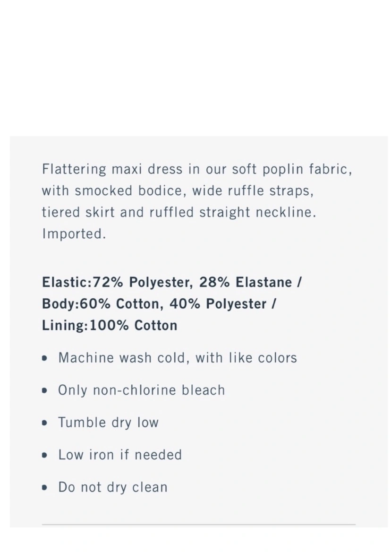The image size is (391, 553).
Task: Click the 'Lining:100% Cotton' line
Action: point(110,325)
